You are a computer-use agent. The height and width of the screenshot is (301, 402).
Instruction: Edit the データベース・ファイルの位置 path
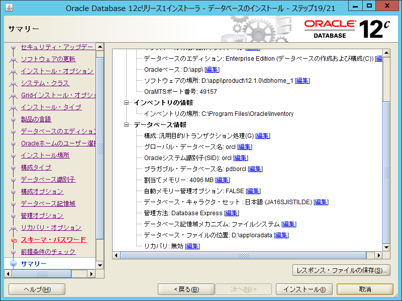point(281,235)
